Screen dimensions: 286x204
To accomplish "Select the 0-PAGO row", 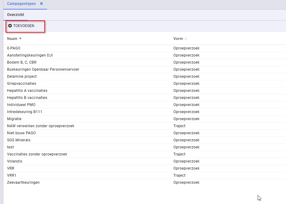I will point(145,48).
